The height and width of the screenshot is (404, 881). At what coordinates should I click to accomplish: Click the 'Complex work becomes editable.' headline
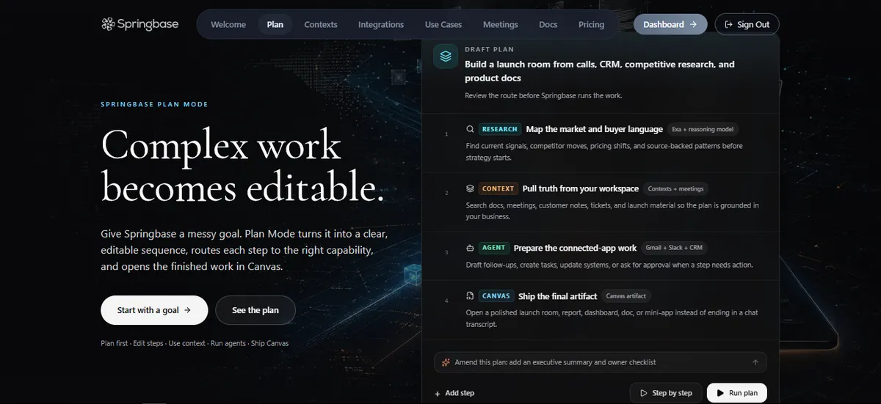point(243,166)
